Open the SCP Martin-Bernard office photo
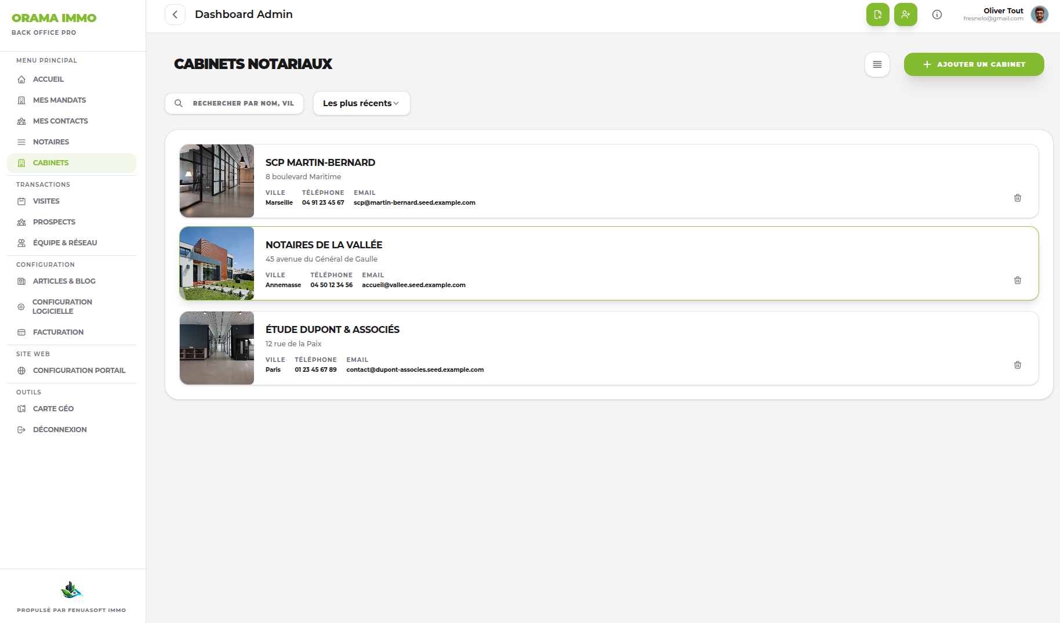This screenshot has width=1060, height=623. tap(217, 181)
